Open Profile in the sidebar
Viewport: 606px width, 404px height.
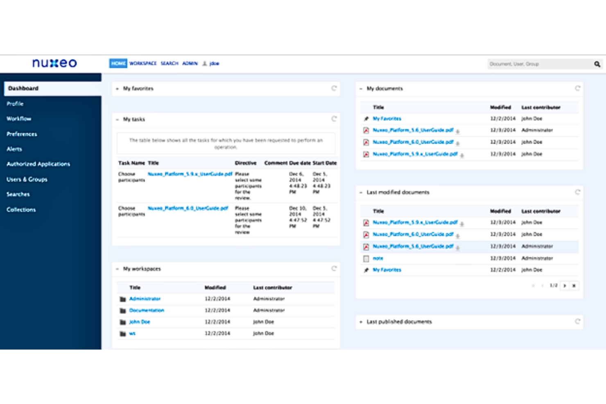15,104
